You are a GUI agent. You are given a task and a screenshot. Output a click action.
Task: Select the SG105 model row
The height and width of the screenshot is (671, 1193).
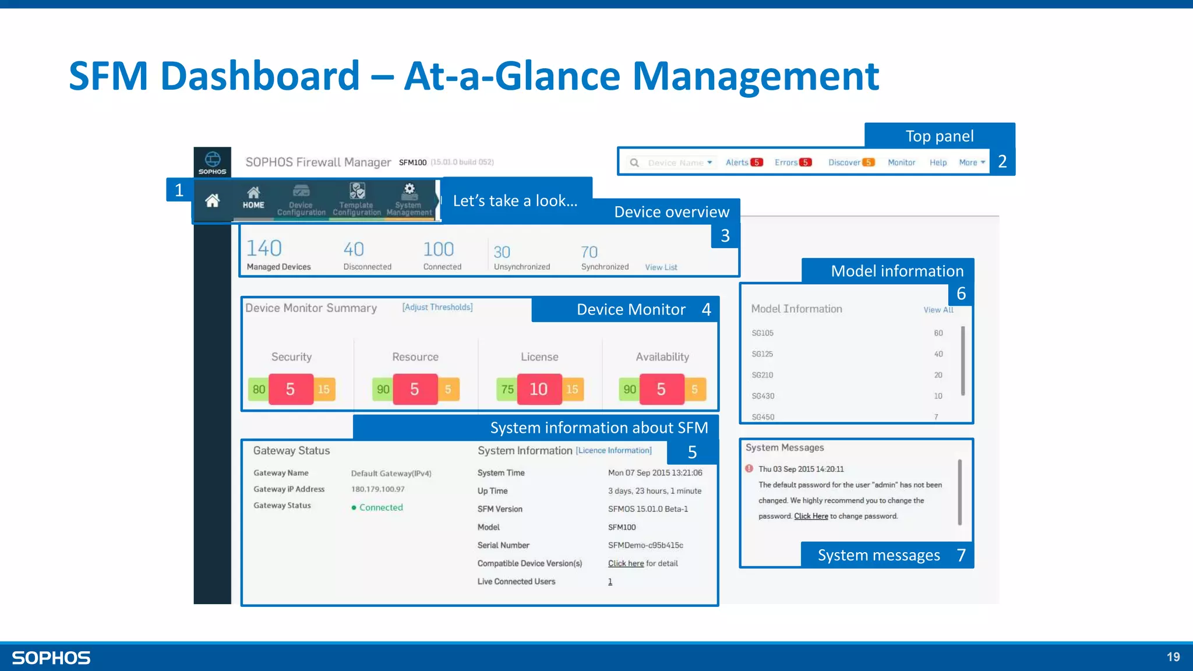847,333
